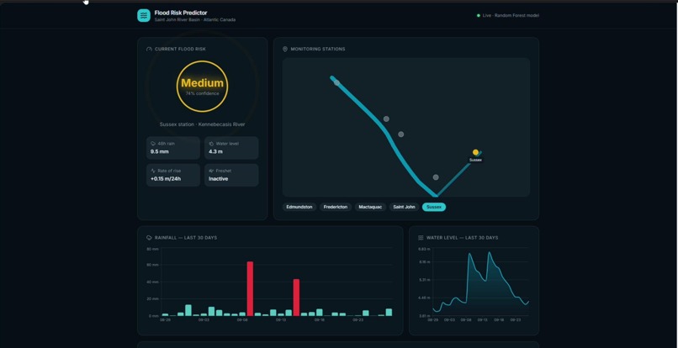Click '5.31 m' on the water level axis

coord(424,280)
